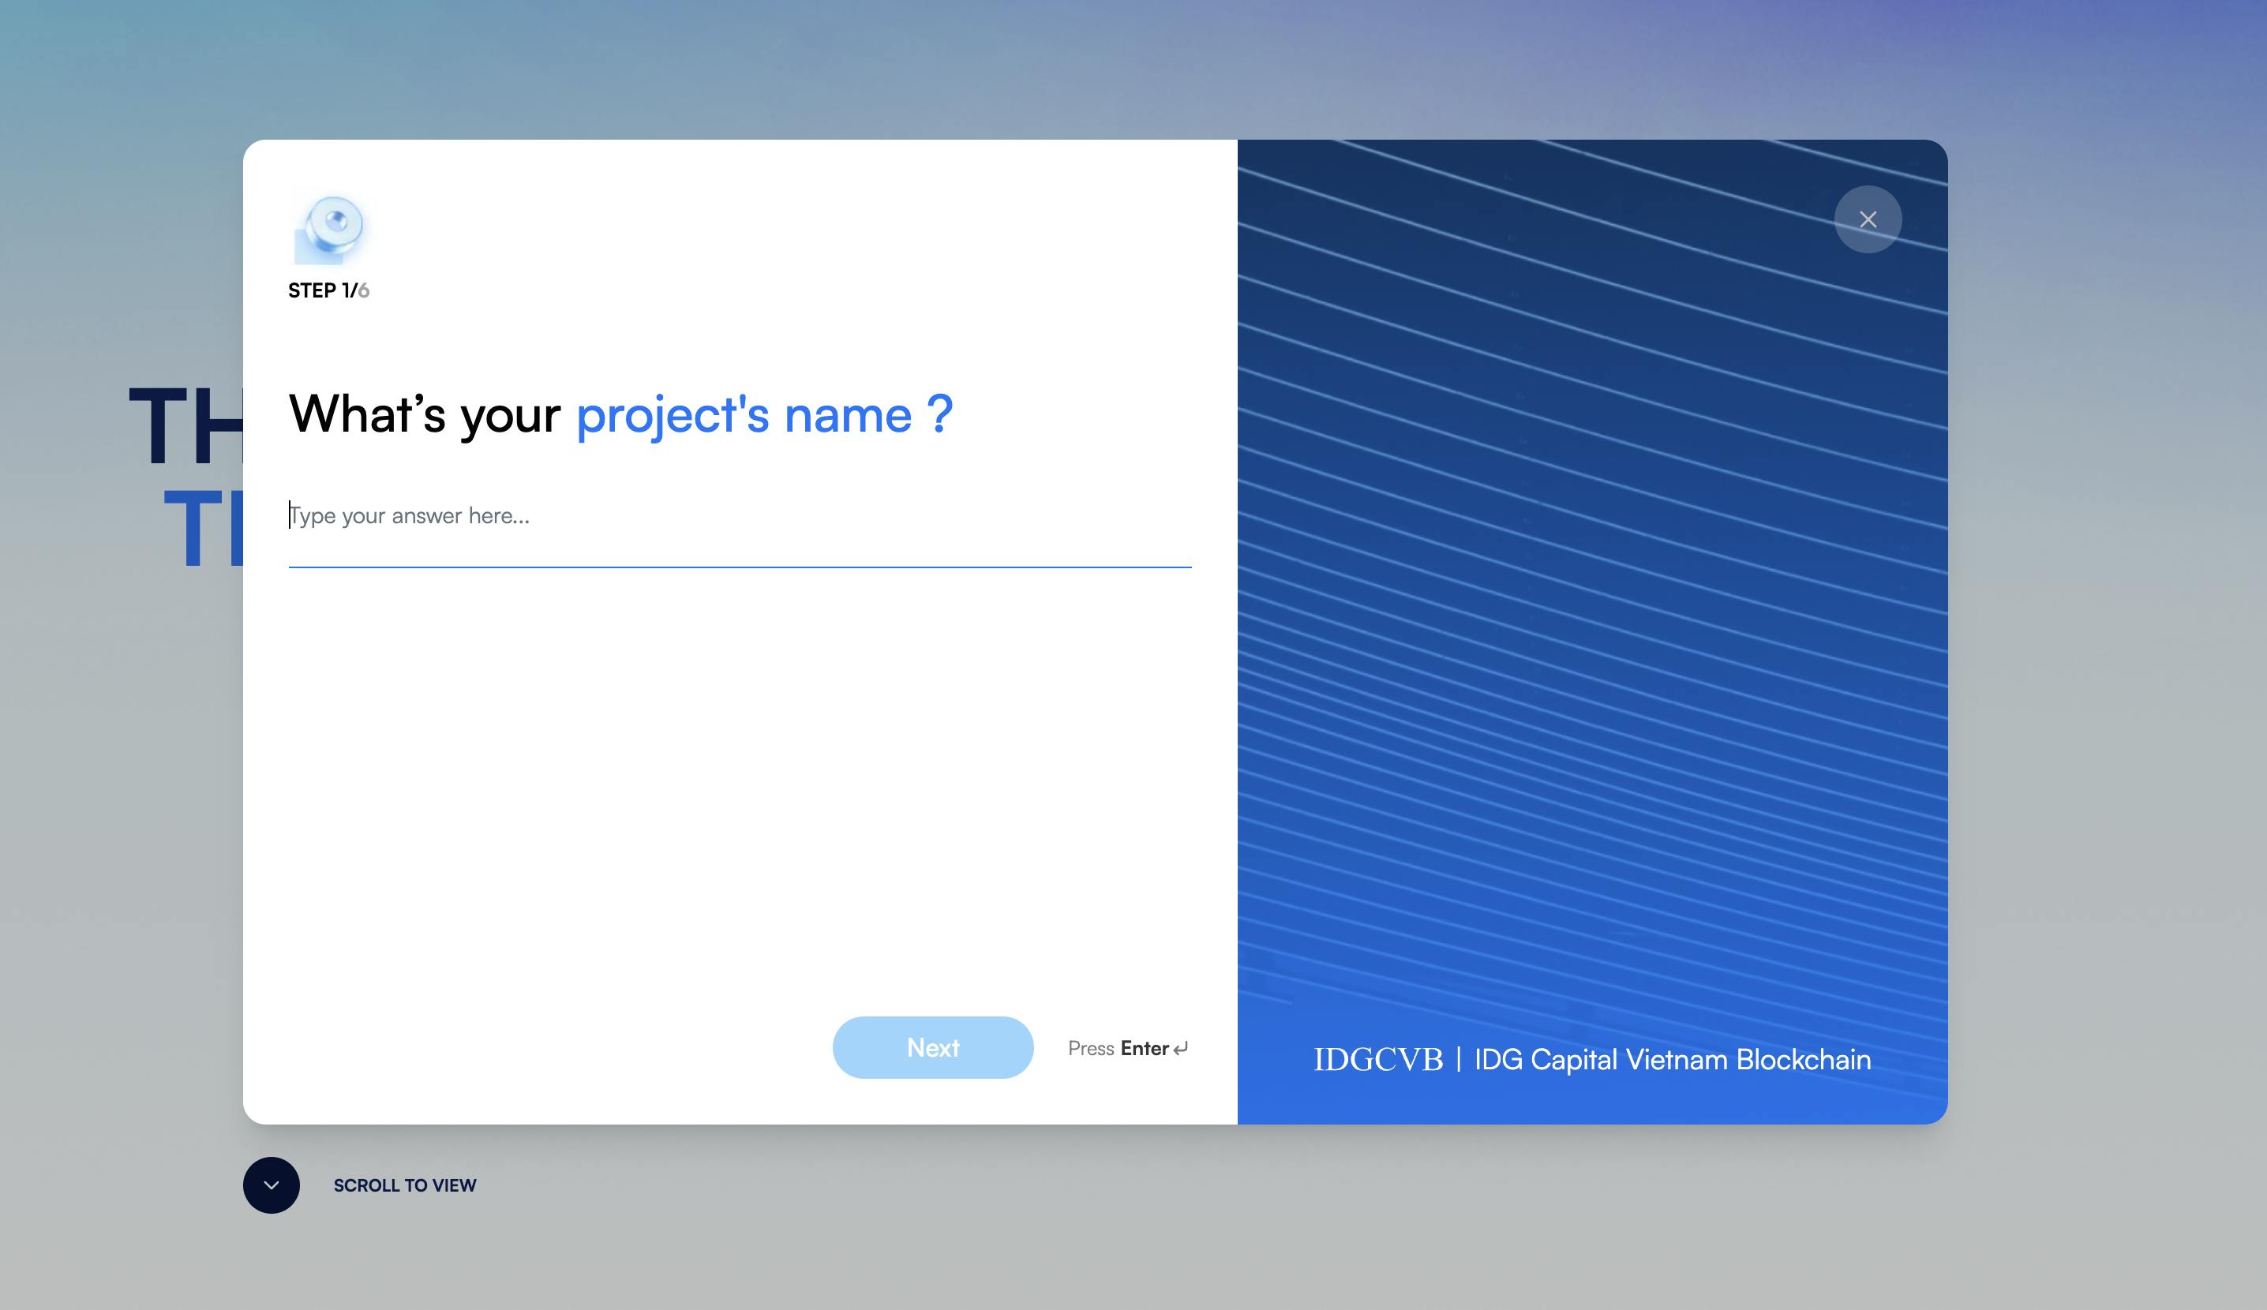Viewport: 2267px width, 1310px height.
Task: Click the blue lens icon above STEP 1/6
Action: pyautogui.click(x=330, y=228)
